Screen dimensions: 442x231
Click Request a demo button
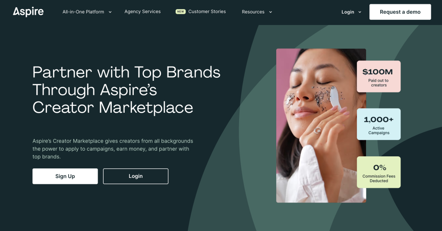400,12
